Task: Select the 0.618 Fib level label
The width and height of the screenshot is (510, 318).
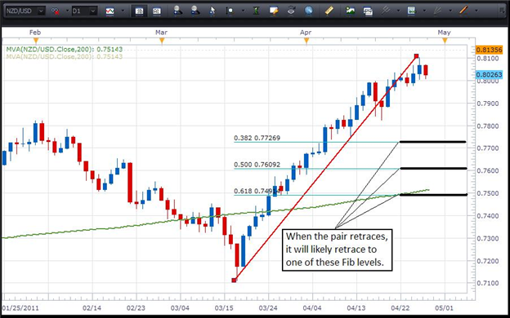Action: (x=257, y=192)
